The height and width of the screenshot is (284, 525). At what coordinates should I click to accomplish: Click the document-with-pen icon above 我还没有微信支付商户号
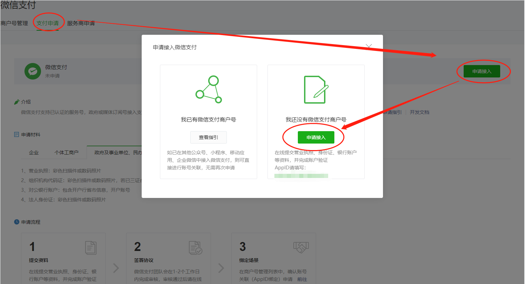pos(316,90)
